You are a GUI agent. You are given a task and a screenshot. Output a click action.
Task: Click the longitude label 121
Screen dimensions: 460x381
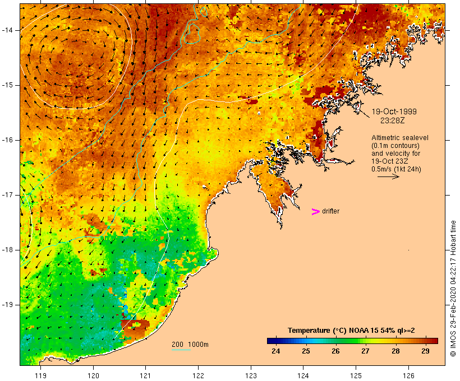[145, 375]
